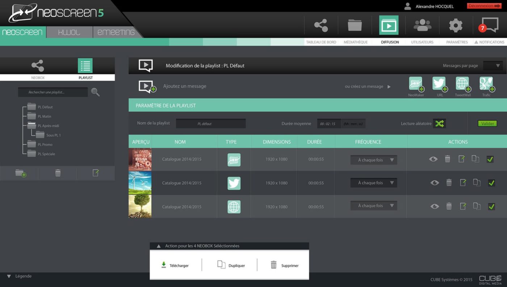This screenshot has height=287, width=507.
Task: Open the Messages par page dropdown
Action: click(493, 66)
